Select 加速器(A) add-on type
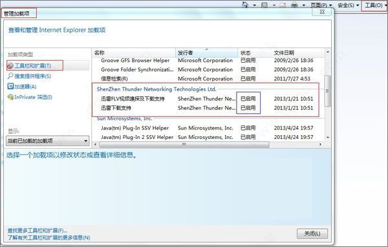Screen dimensions: 388x247 pos(22,87)
